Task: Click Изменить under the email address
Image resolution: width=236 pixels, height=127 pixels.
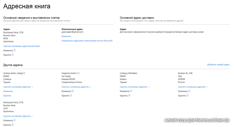Action: [x=66, y=36]
